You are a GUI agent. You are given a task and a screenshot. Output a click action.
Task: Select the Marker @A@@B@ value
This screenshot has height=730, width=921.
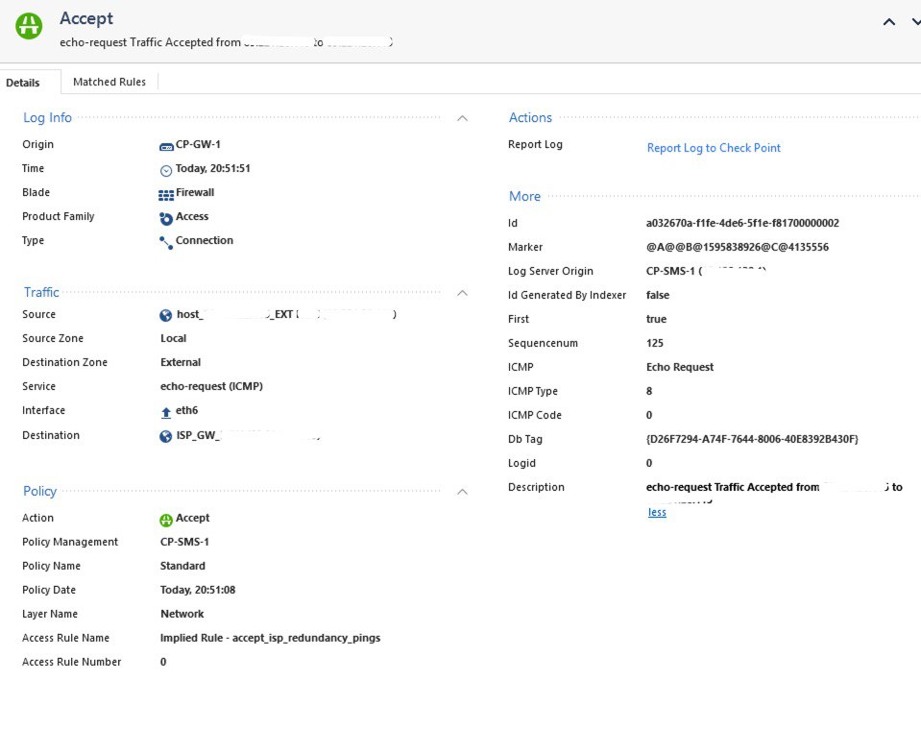click(738, 247)
